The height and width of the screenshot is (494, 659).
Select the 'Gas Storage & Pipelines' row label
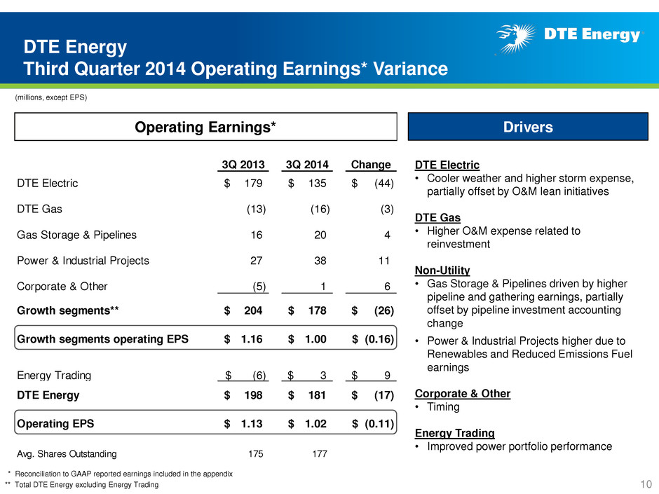point(77,235)
